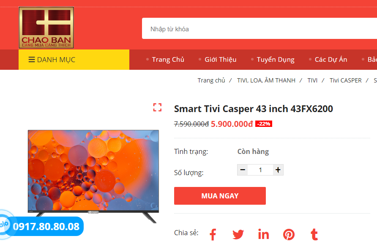
Task: Follow TIVI, LOA, ÂM THANH breadcrumb
Action: point(266,80)
